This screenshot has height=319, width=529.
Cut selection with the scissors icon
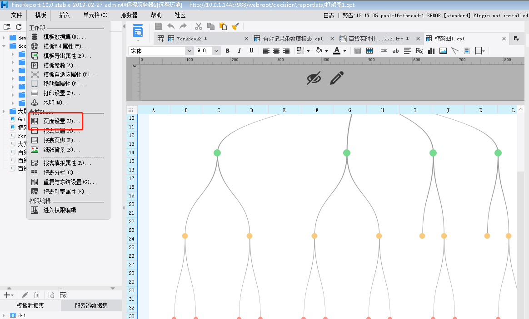199,26
